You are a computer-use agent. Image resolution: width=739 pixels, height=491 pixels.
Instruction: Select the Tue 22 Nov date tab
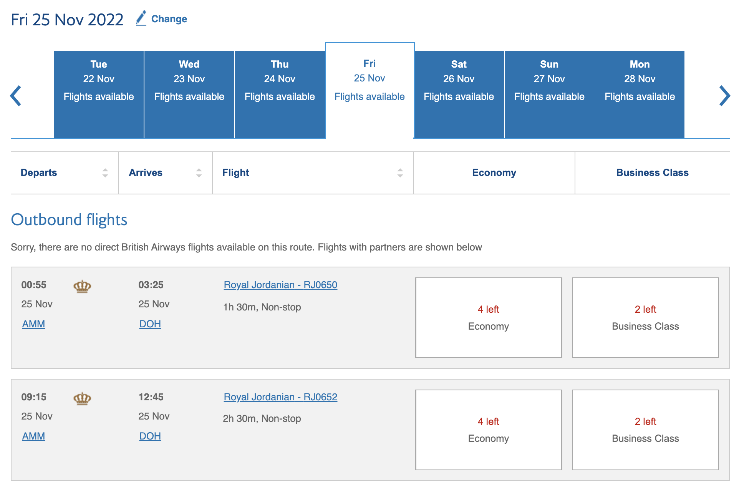[99, 94]
